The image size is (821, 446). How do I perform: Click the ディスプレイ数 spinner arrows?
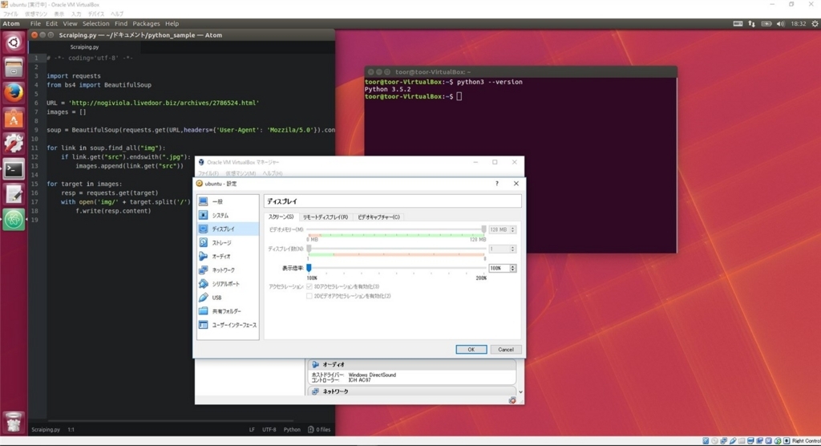pyautogui.click(x=512, y=249)
